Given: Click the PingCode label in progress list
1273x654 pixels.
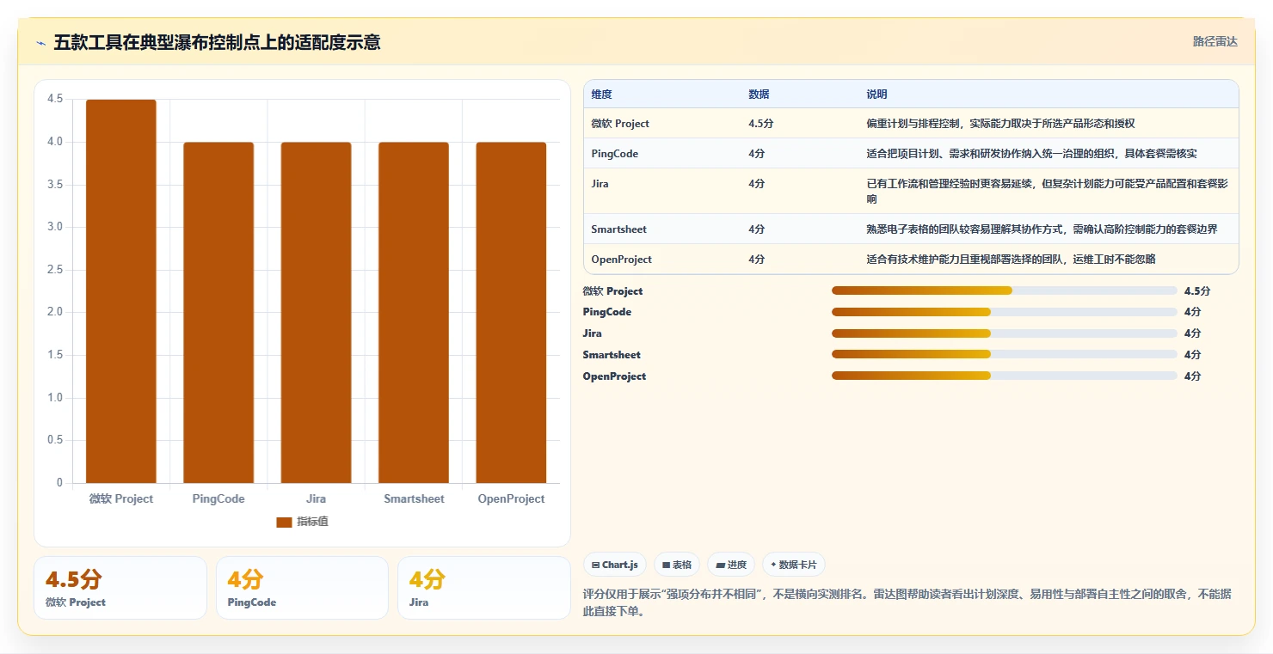Looking at the screenshot, I should [606, 312].
